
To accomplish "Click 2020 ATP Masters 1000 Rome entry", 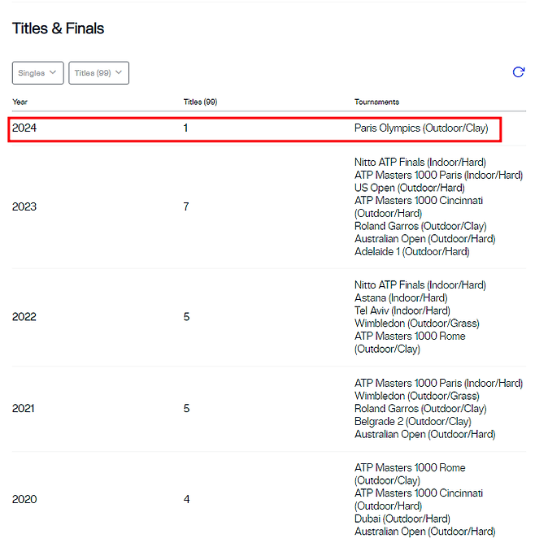I will tap(410, 474).
